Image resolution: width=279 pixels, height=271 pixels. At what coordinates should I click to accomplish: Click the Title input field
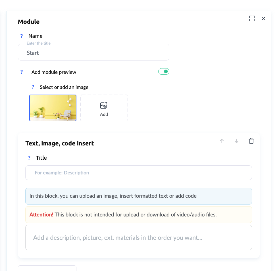point(139,173)
